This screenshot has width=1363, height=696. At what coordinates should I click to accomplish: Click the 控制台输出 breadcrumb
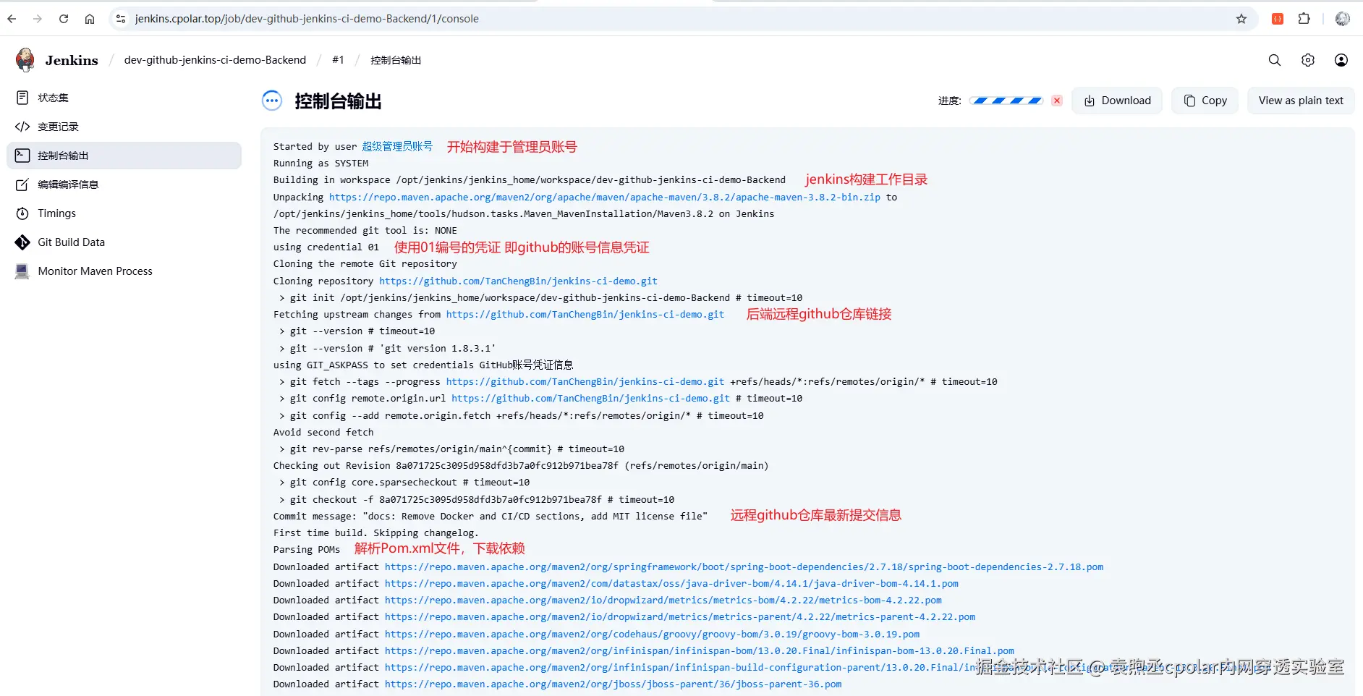pyautogui.click(x=396, y=60)
